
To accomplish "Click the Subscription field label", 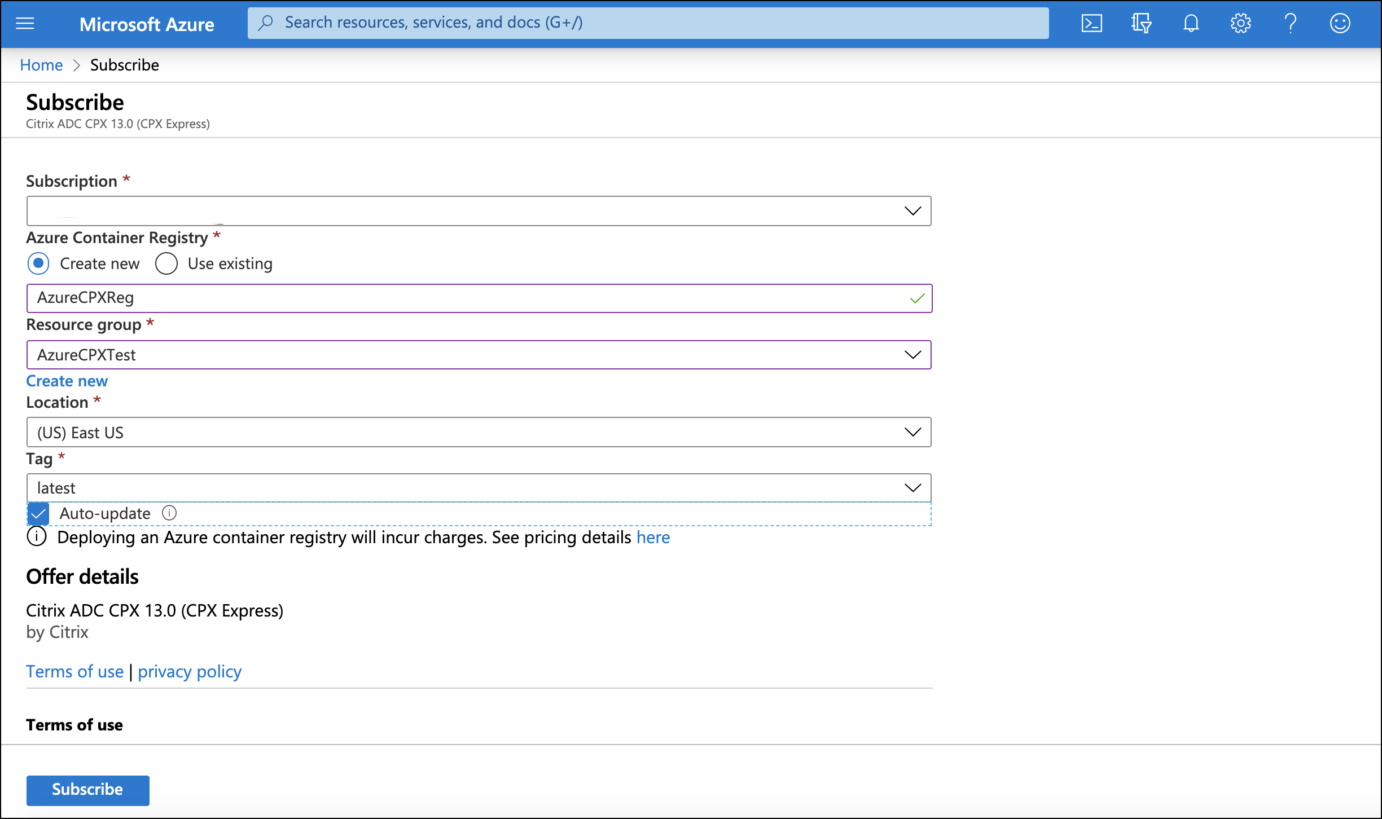I will tap(72, 181).
